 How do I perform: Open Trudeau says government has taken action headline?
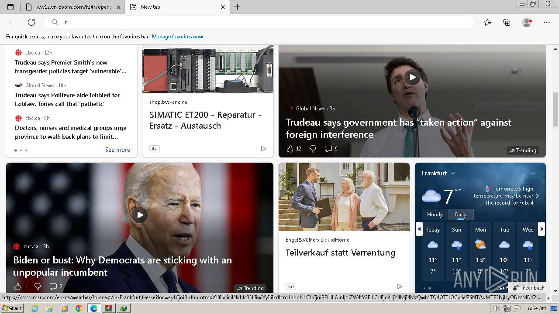tap(398, 128)
